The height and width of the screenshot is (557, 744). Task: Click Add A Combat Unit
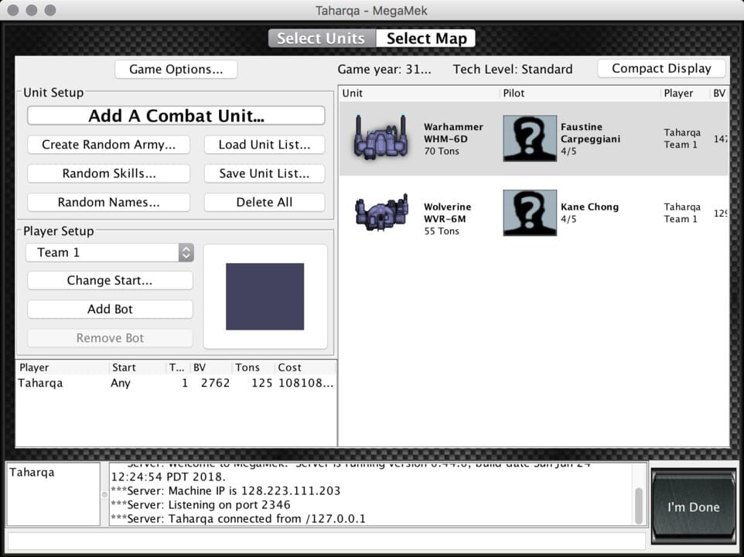click(x=176, y=115)
